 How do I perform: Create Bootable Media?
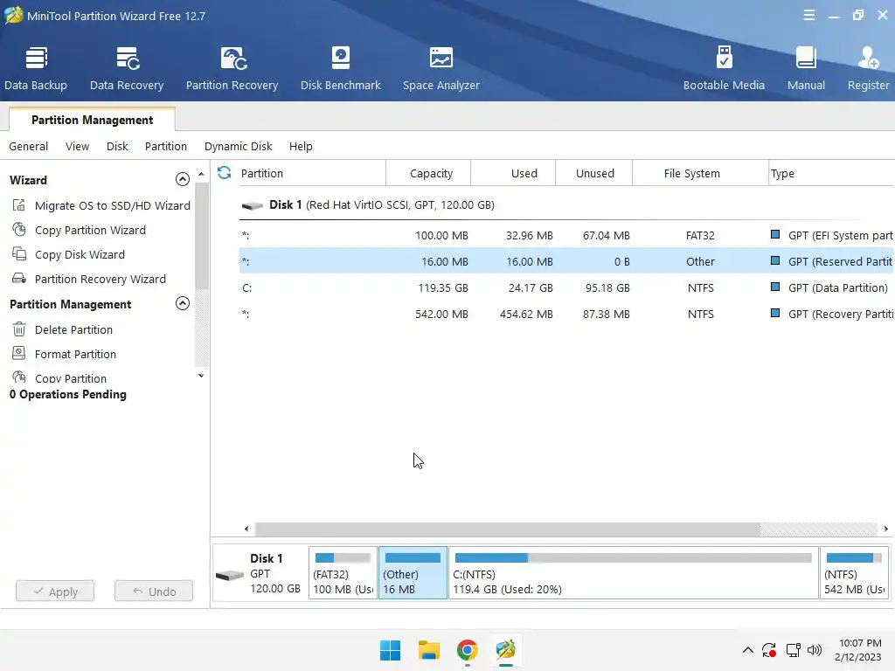(x=724, y=68)
